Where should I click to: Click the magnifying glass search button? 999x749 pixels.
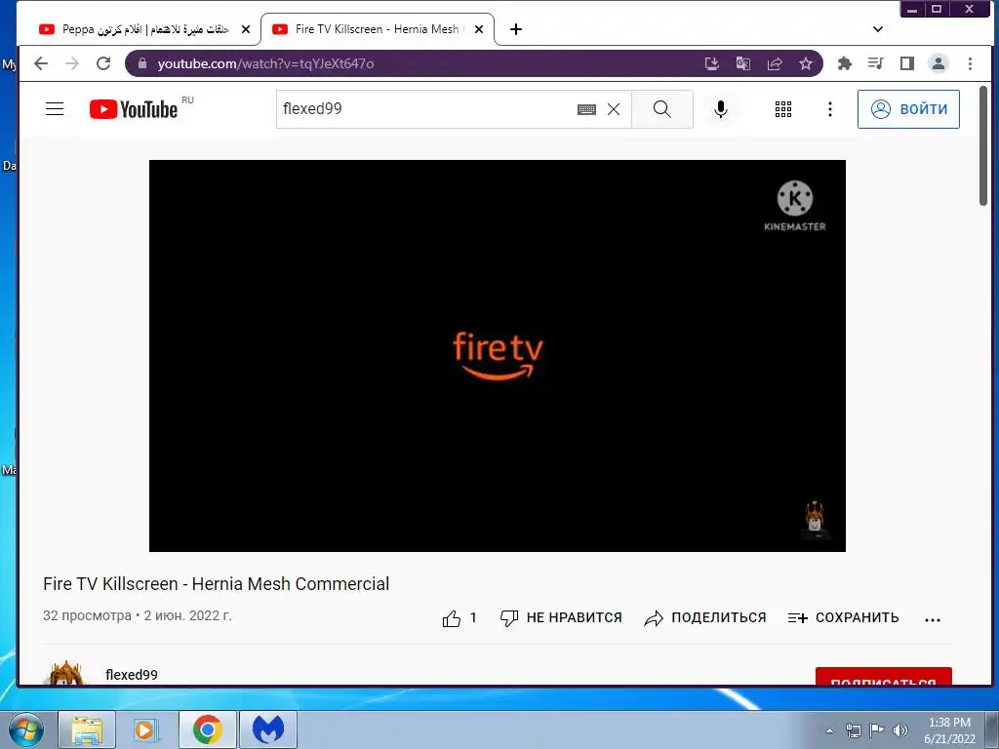[662, 109]
